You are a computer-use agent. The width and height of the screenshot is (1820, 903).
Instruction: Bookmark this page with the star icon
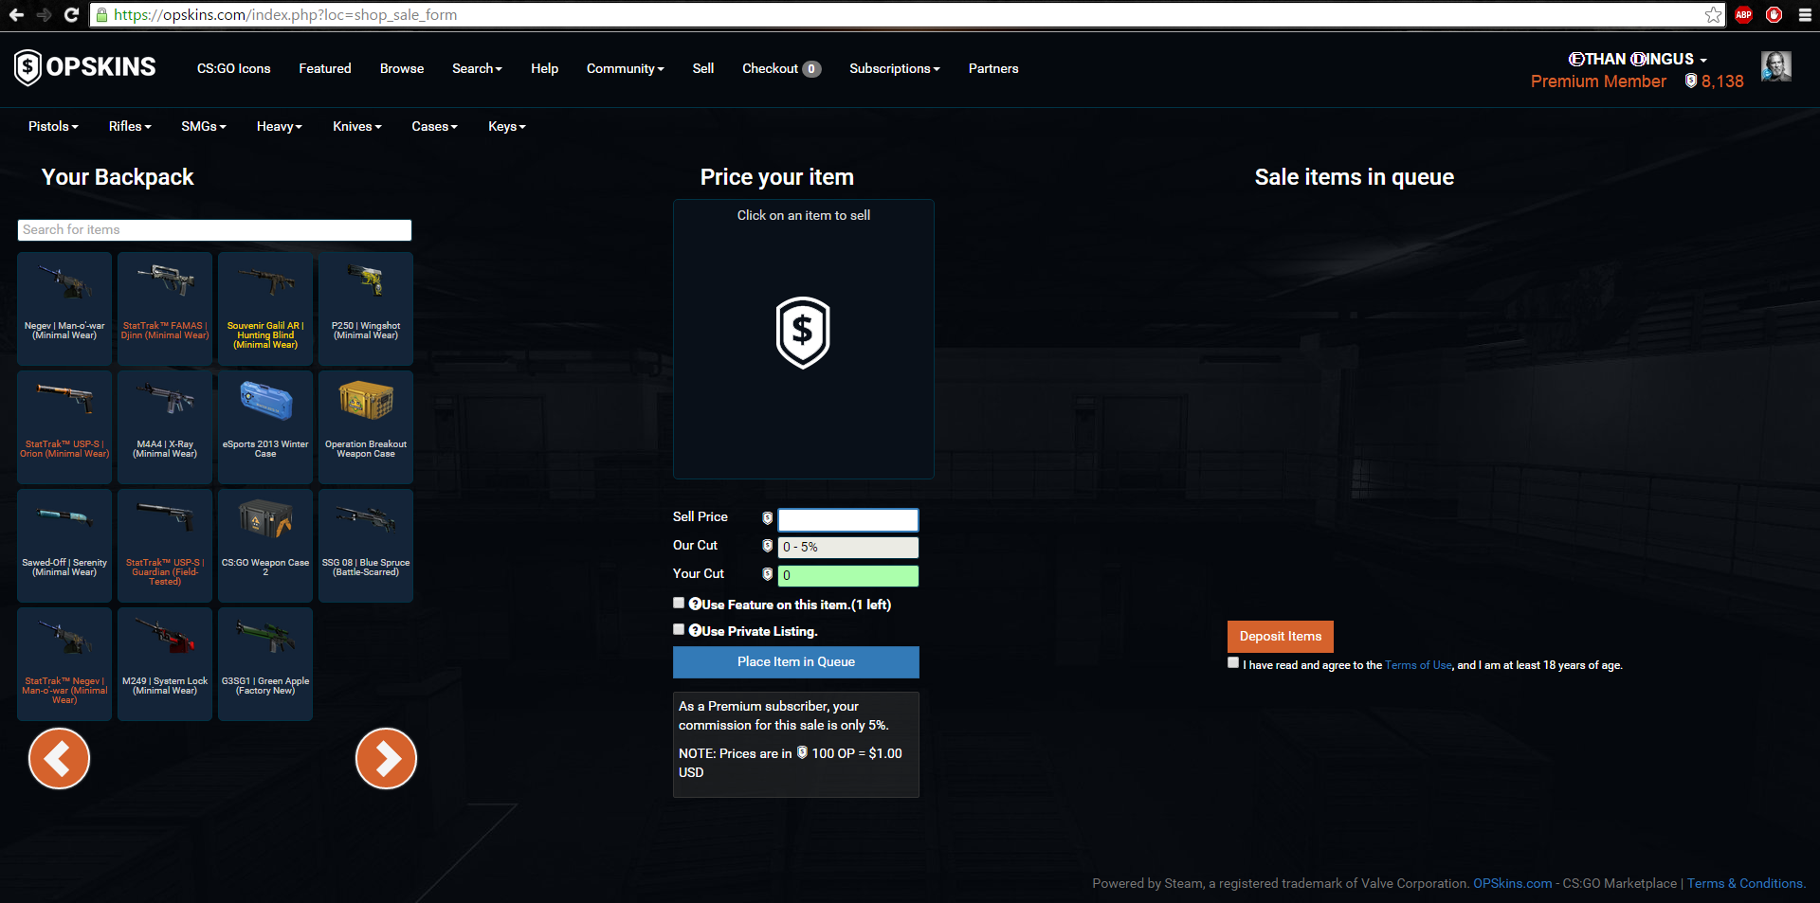pos(1713,15)
